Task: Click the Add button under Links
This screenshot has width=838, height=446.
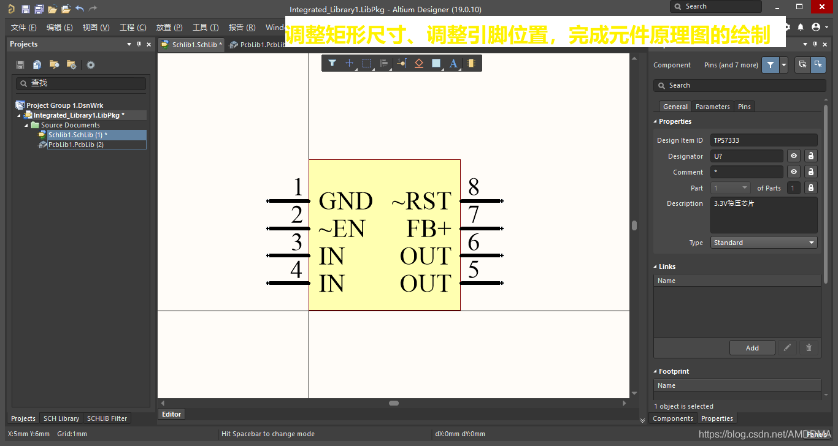Action: click(752, 348)
